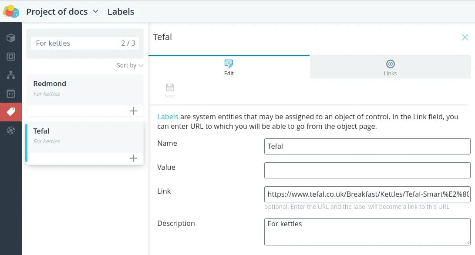The height and width of the screenshot is (255, 475).
Task: Open the hierarchy tree icon in sidebar
Action: pyautogui.click(x=11, y=75)
